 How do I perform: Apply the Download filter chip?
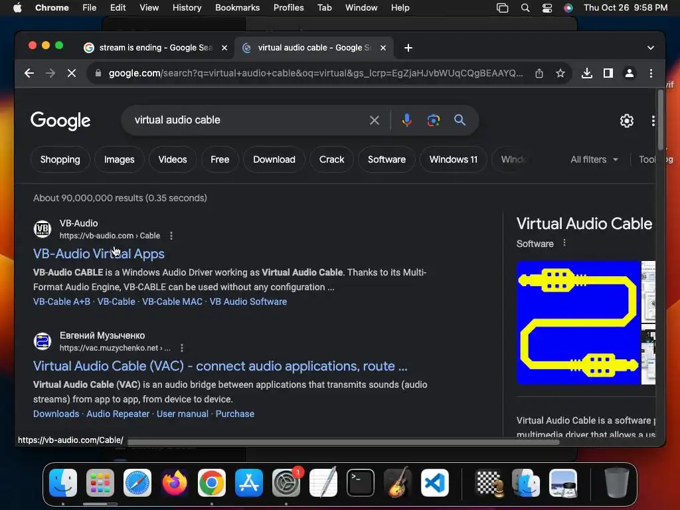click(274, 159)
